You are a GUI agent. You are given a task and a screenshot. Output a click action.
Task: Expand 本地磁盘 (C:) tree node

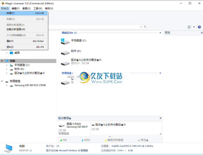pyautogui.click(x=6, y=65)
